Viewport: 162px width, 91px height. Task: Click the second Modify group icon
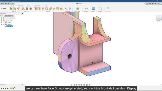(x=39, y=9)
